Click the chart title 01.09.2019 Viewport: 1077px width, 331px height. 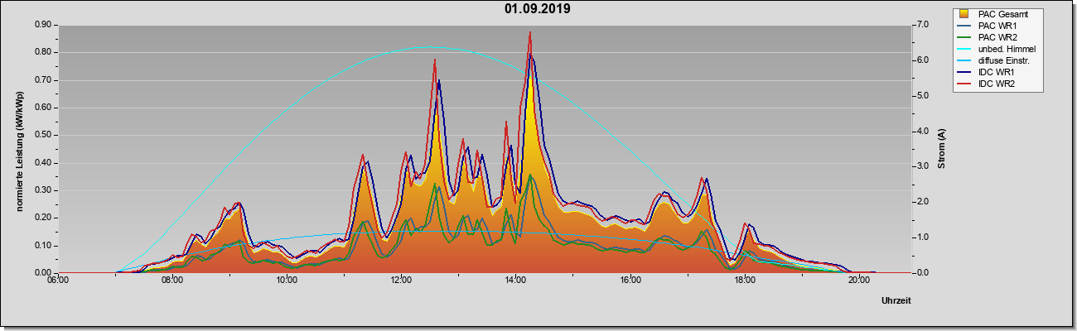(537, 9)
